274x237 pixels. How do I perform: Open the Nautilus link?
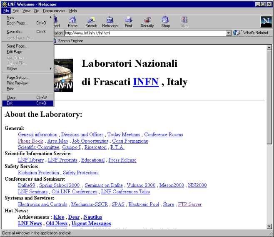point(93,217)
